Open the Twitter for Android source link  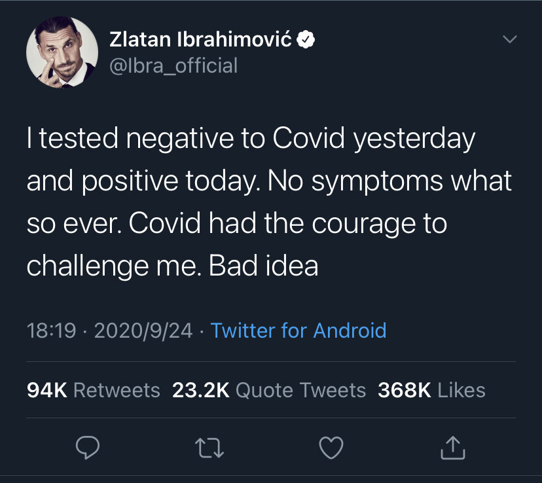298,331
